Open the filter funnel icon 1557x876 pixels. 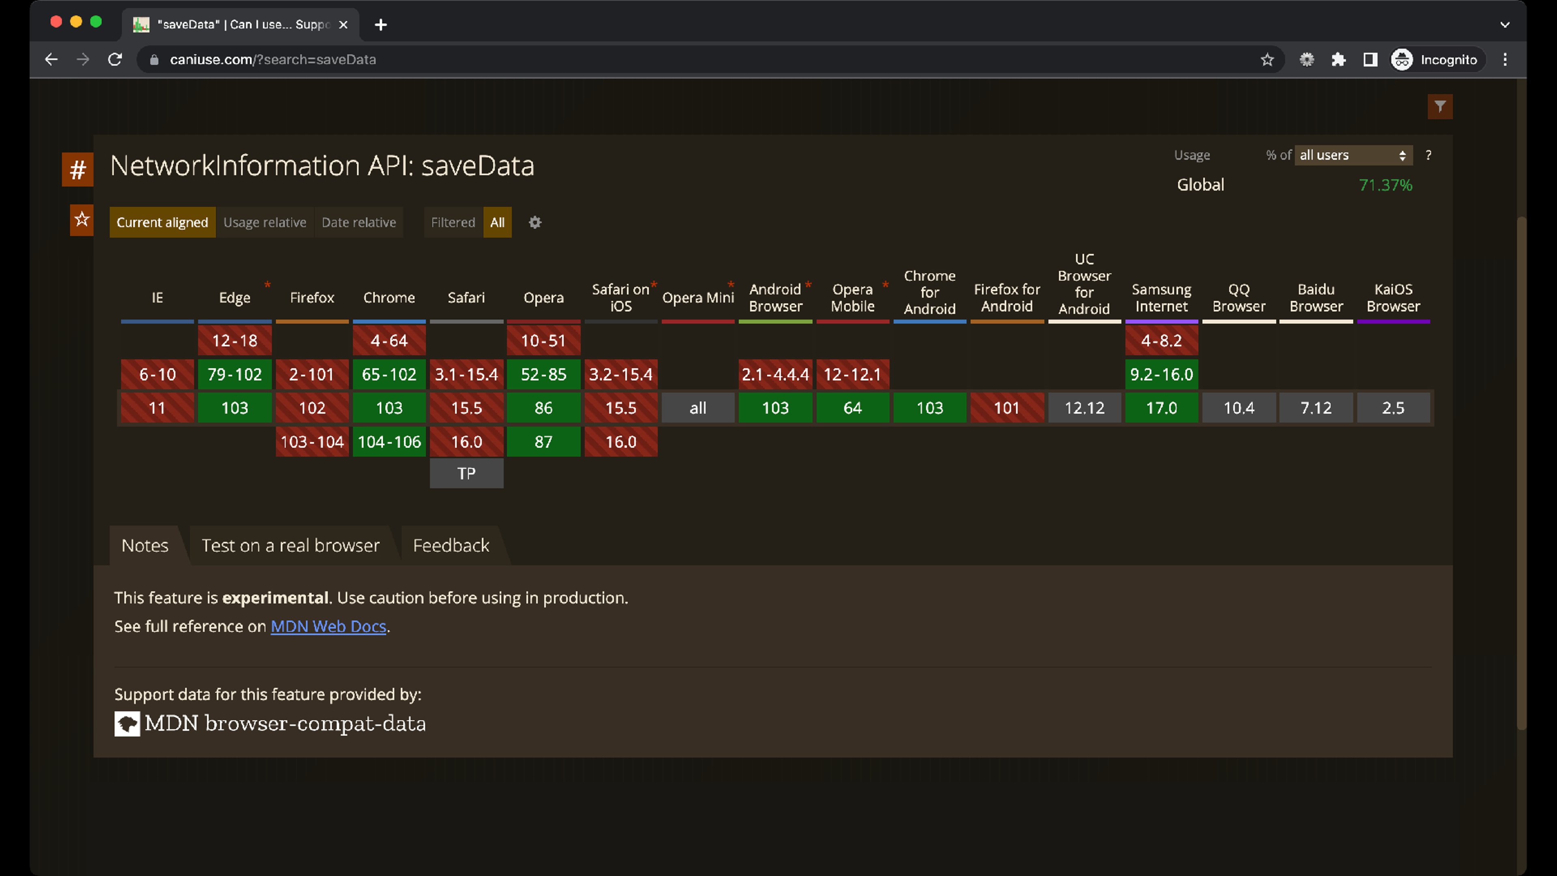coord(1440,106)
